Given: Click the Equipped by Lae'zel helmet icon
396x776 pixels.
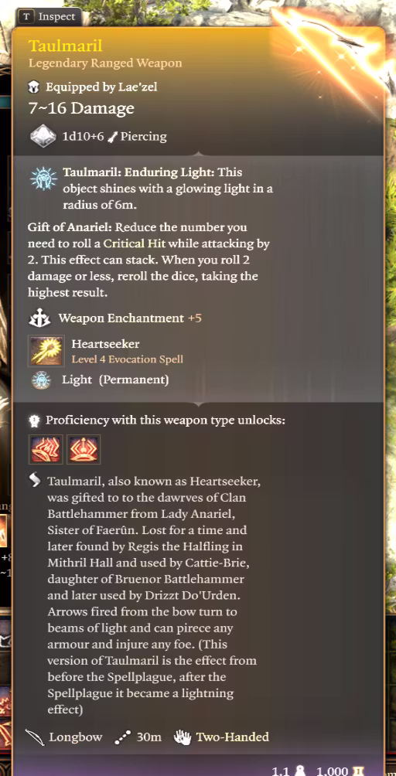Looking at the screenshot, I should (34, 87).
